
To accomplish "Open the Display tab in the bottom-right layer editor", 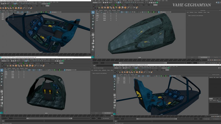I will point(211,98).
